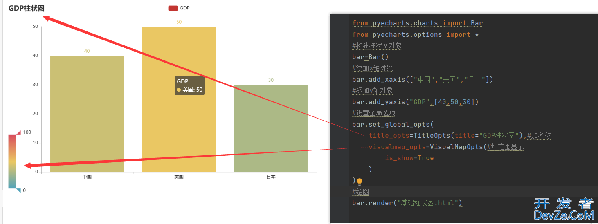Click the #构建柱状图对象 comment
The image size is (598, 224).
click(x=377, y=46)
